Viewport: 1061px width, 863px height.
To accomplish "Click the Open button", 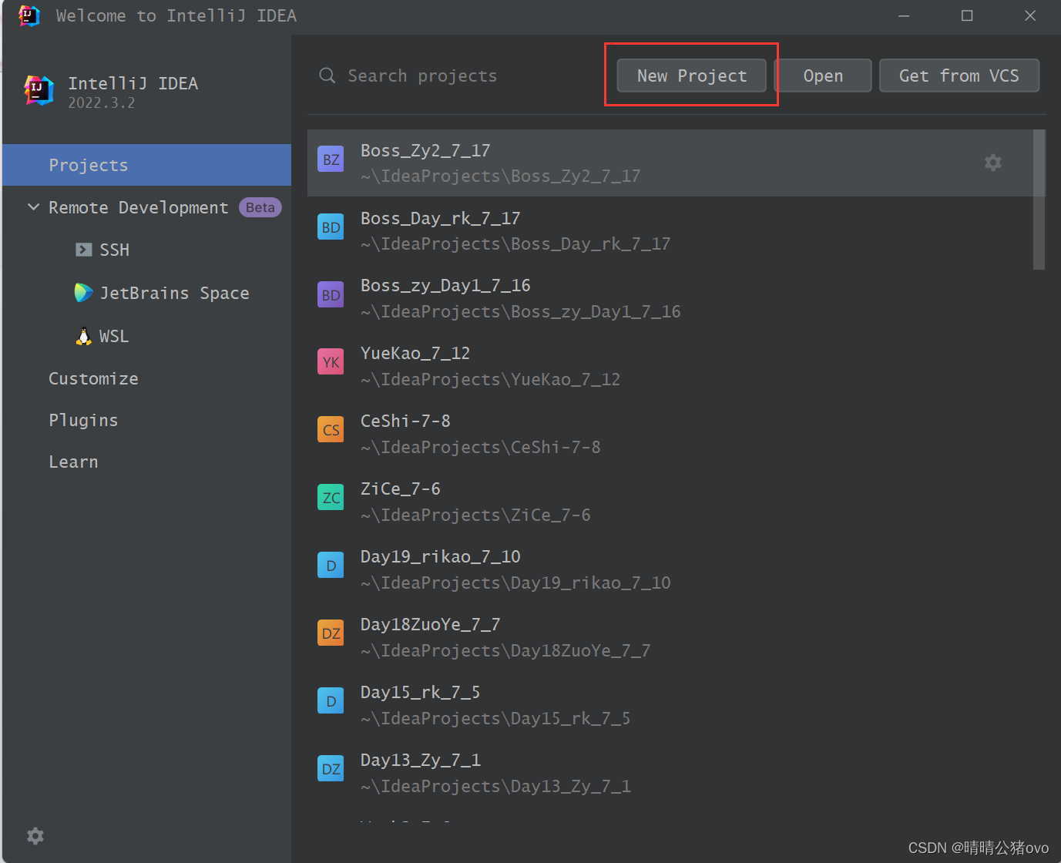I will pyautogui.click(x=823, y=76).
